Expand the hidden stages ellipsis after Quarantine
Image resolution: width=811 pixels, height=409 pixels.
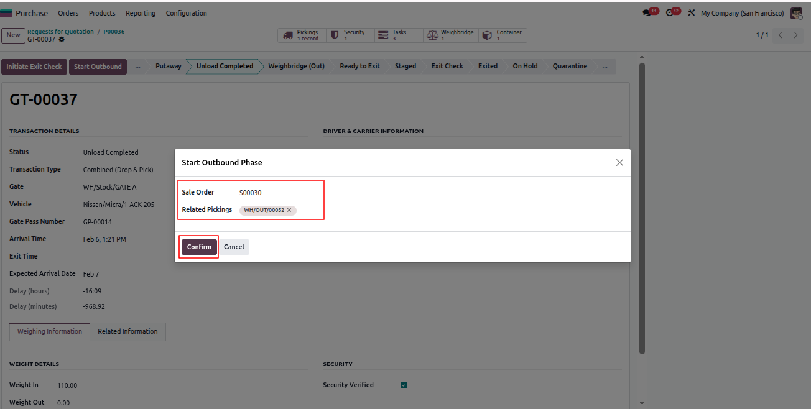[x=605, y=66]
